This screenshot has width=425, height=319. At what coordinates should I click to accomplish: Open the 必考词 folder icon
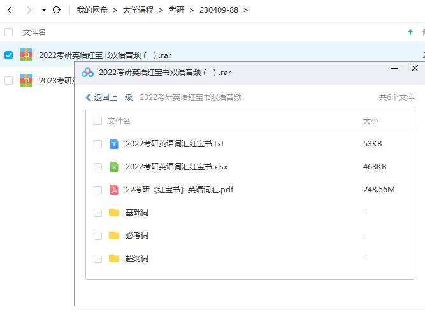[114, 236]
